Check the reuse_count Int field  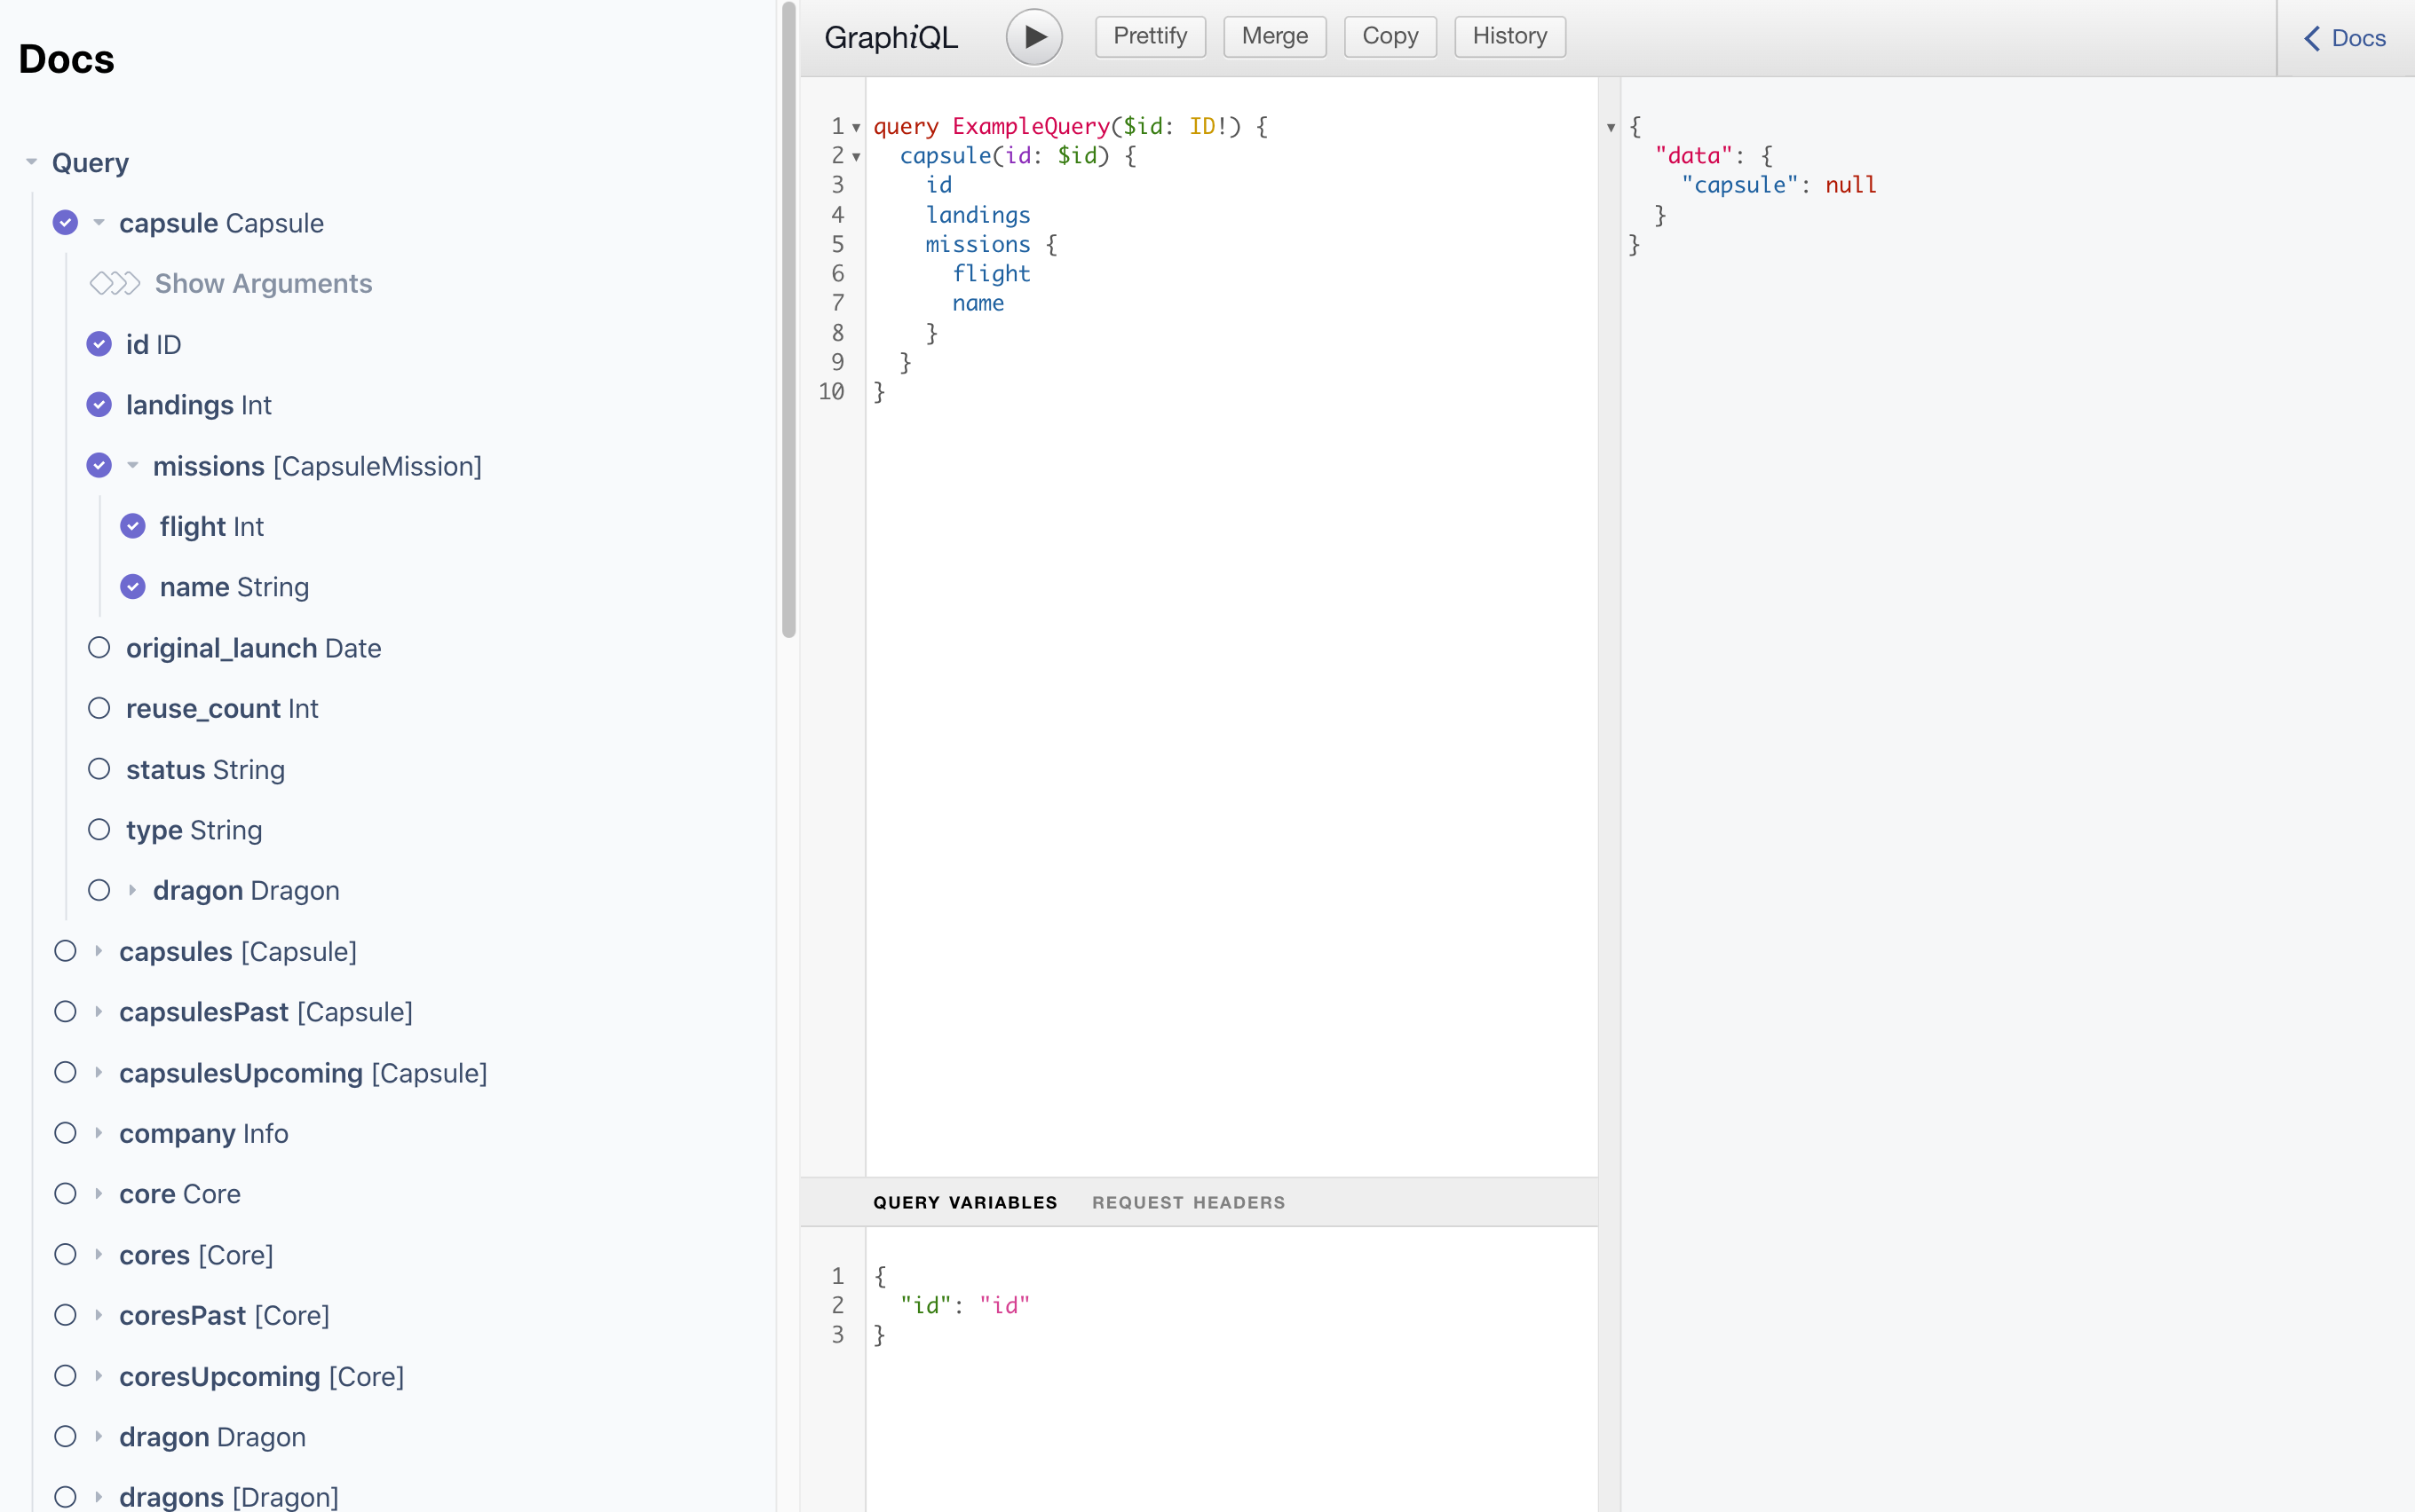tap(99, 708)
